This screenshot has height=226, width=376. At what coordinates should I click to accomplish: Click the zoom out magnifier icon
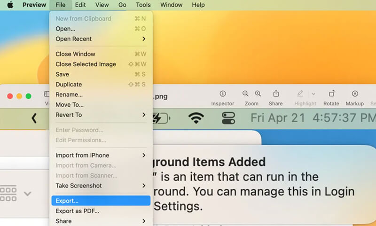point(245,94)
